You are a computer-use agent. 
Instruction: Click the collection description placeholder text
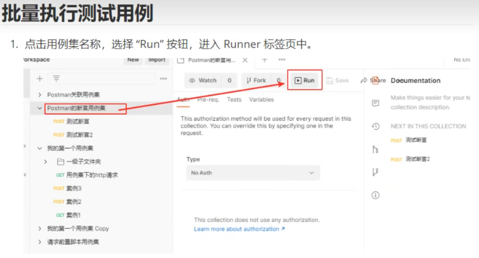pos(430,103)
